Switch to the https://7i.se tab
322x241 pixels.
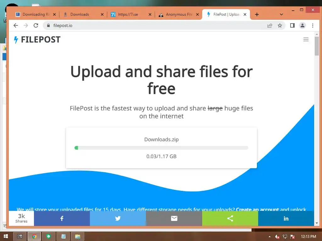[x=128, y=14]
